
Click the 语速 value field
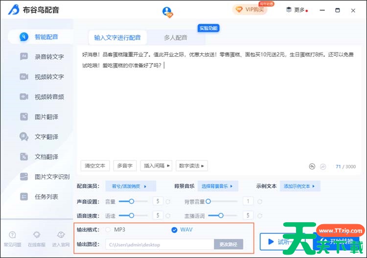(158, 215)
